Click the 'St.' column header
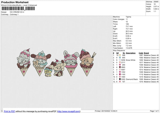This screenshot has height=113, width=160. point(124,53)
